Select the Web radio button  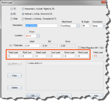pyautogui.click(x=11, y=19)
